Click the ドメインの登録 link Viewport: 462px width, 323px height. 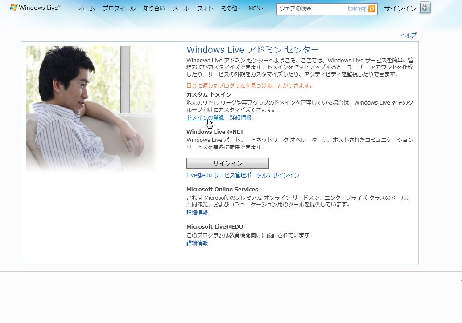click(x=205, y=118)
